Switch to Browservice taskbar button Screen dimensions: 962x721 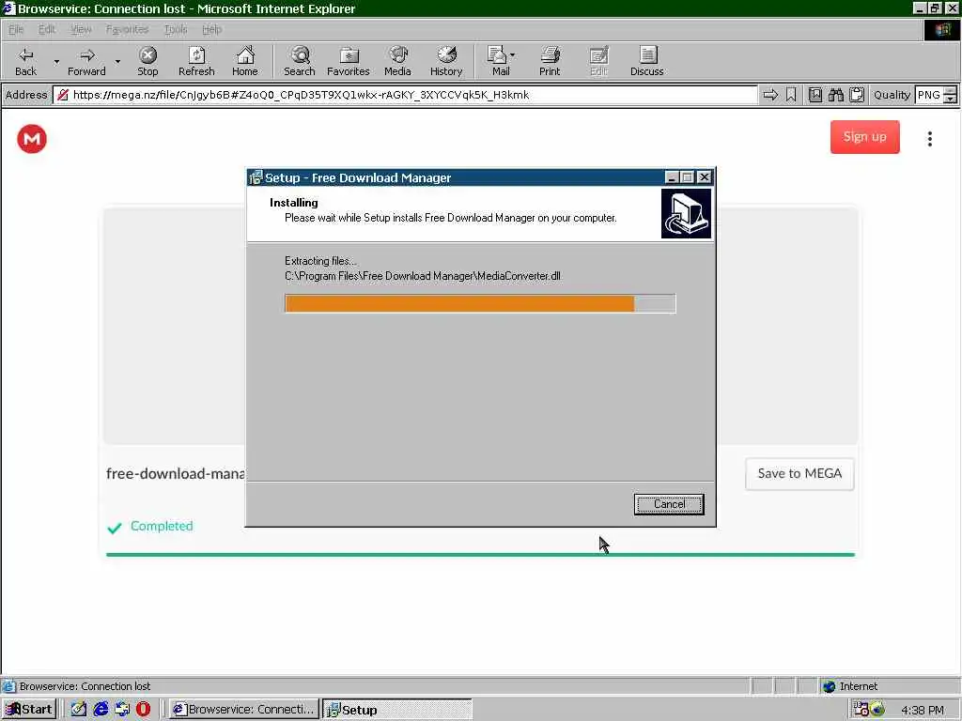tap(243, 710)
